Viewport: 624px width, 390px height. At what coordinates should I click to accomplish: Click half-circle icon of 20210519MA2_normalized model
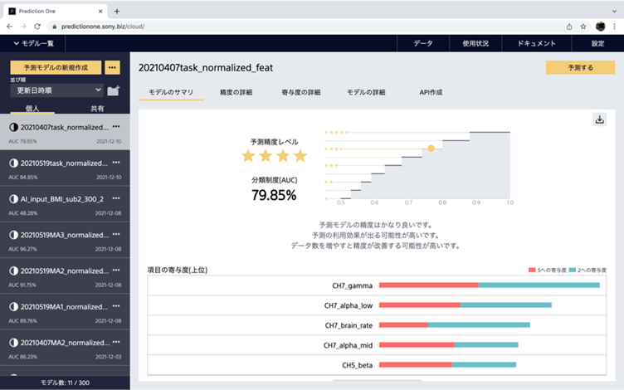click(13, 271)
